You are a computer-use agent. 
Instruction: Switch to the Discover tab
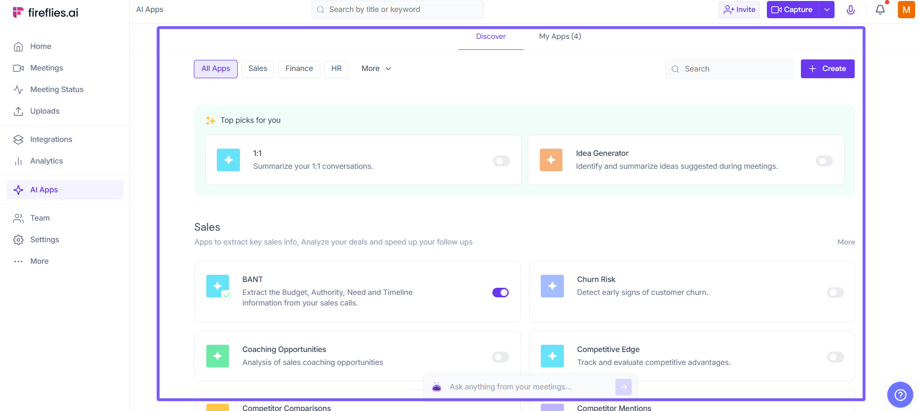coord(491,36)
